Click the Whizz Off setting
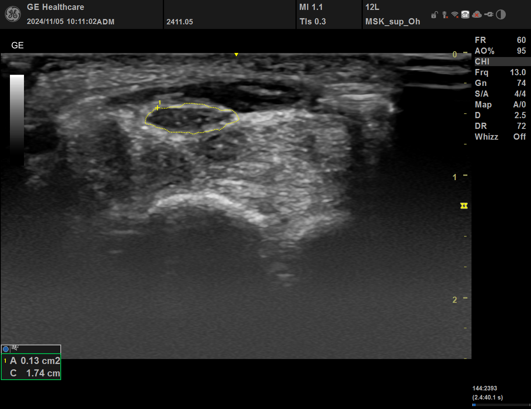 500,137
